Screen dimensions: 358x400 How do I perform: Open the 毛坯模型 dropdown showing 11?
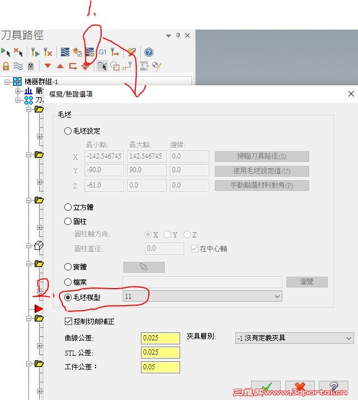pyautogui.click(x=202, y=297)
